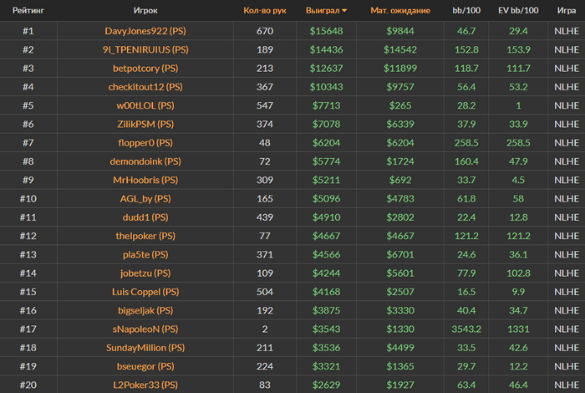This screenshot has height=393, width=585.
Task: Click the sort arrow beside Выиграл
Action: tap(344, 11)
